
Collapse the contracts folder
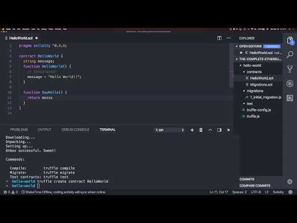tap(244, 72)
